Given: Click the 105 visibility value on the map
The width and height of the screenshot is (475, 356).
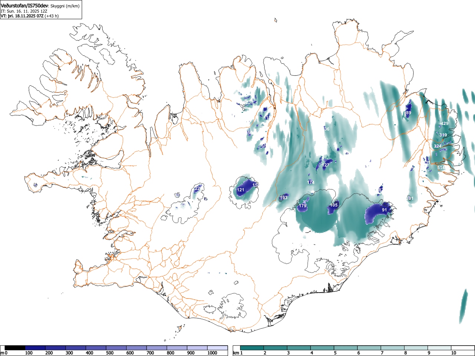Looking at the screenshot, I should click(x=334, y=205).
